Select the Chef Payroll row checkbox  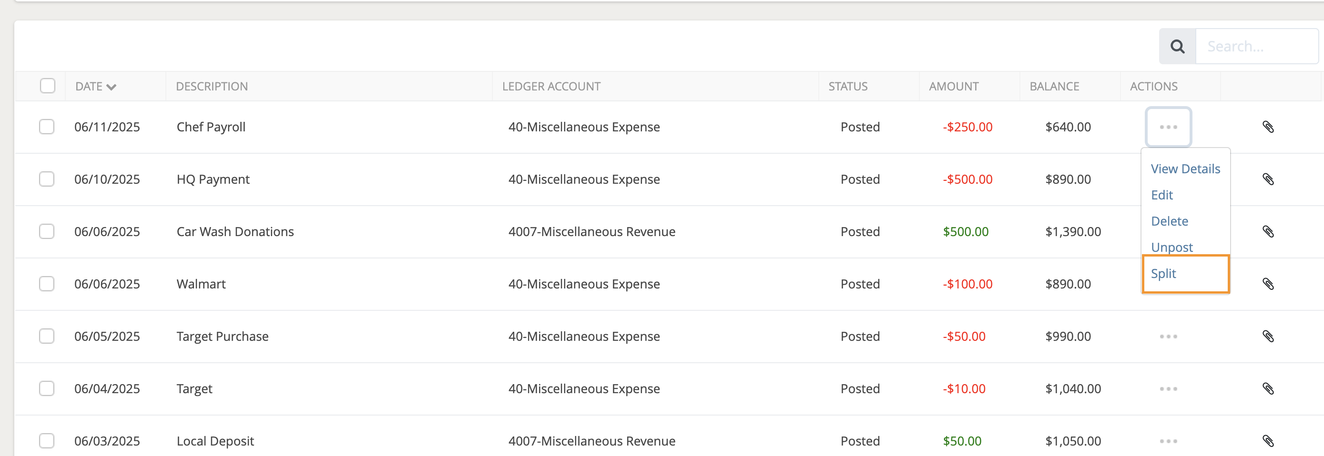[47, 126]
